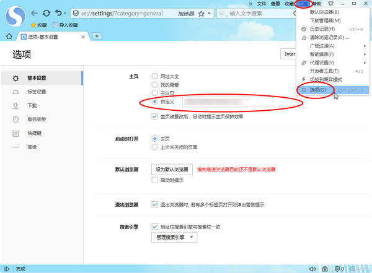Reload the page with the refresh icon
Viewport: 372px width, 273px height.
46,12
